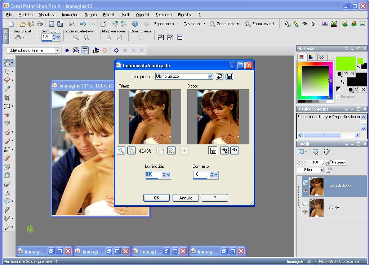Screen dimensions: 369x265
Task: Toggle show/hide previews in dialog
Action: (213, 151)
